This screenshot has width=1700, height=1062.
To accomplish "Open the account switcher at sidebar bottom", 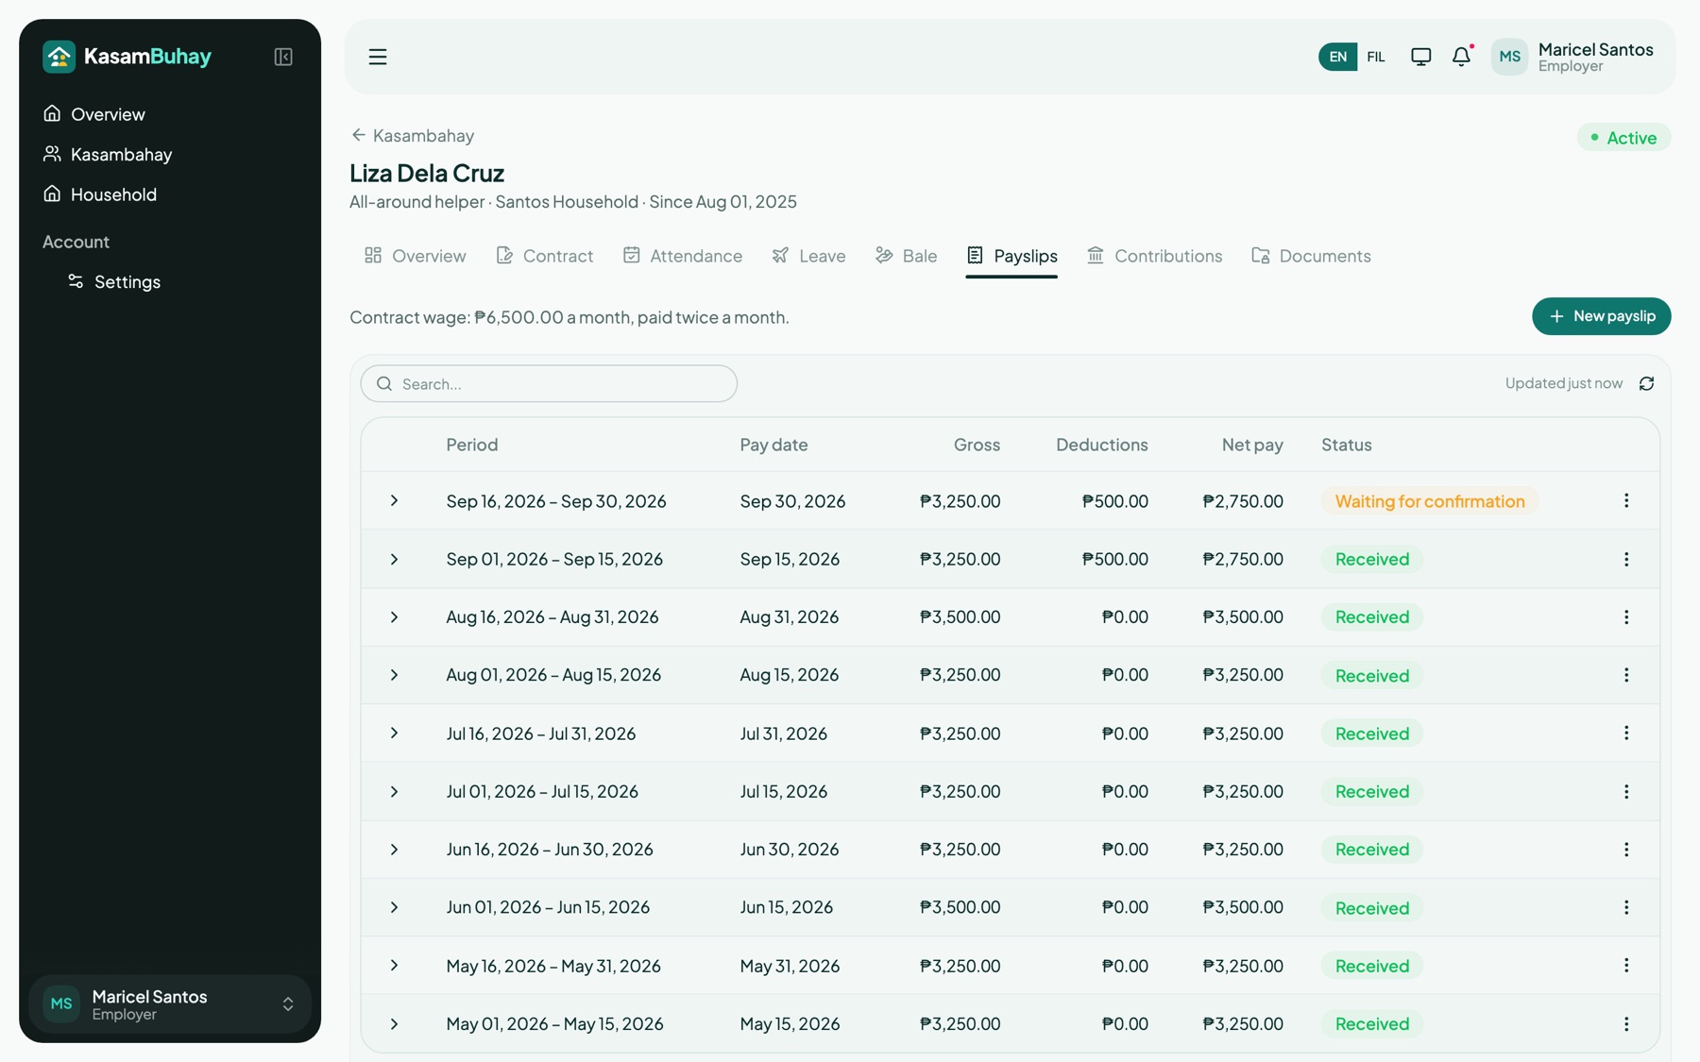I will tap(170, 1004).
